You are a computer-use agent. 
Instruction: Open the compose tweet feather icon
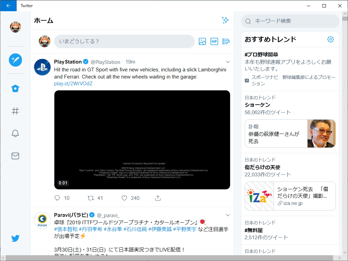[x=15, y=60]
